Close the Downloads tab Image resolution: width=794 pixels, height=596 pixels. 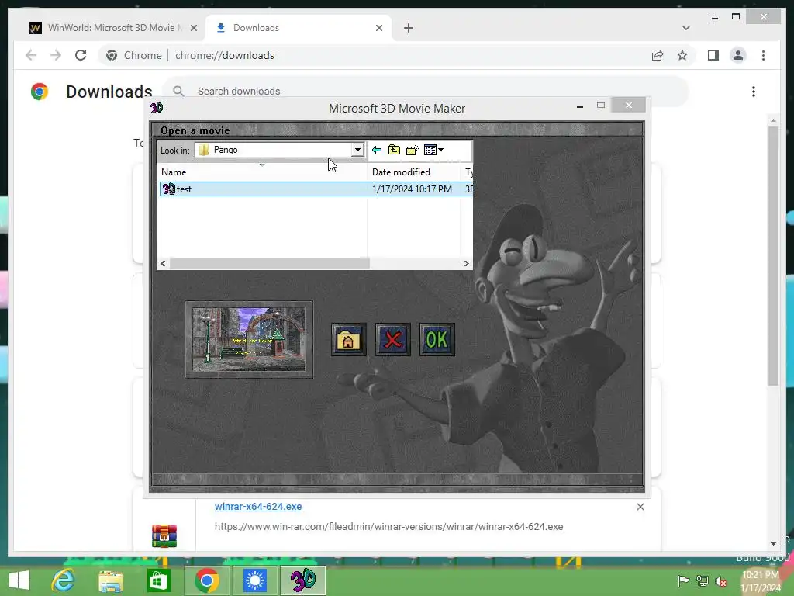click(x=378, y=28)
